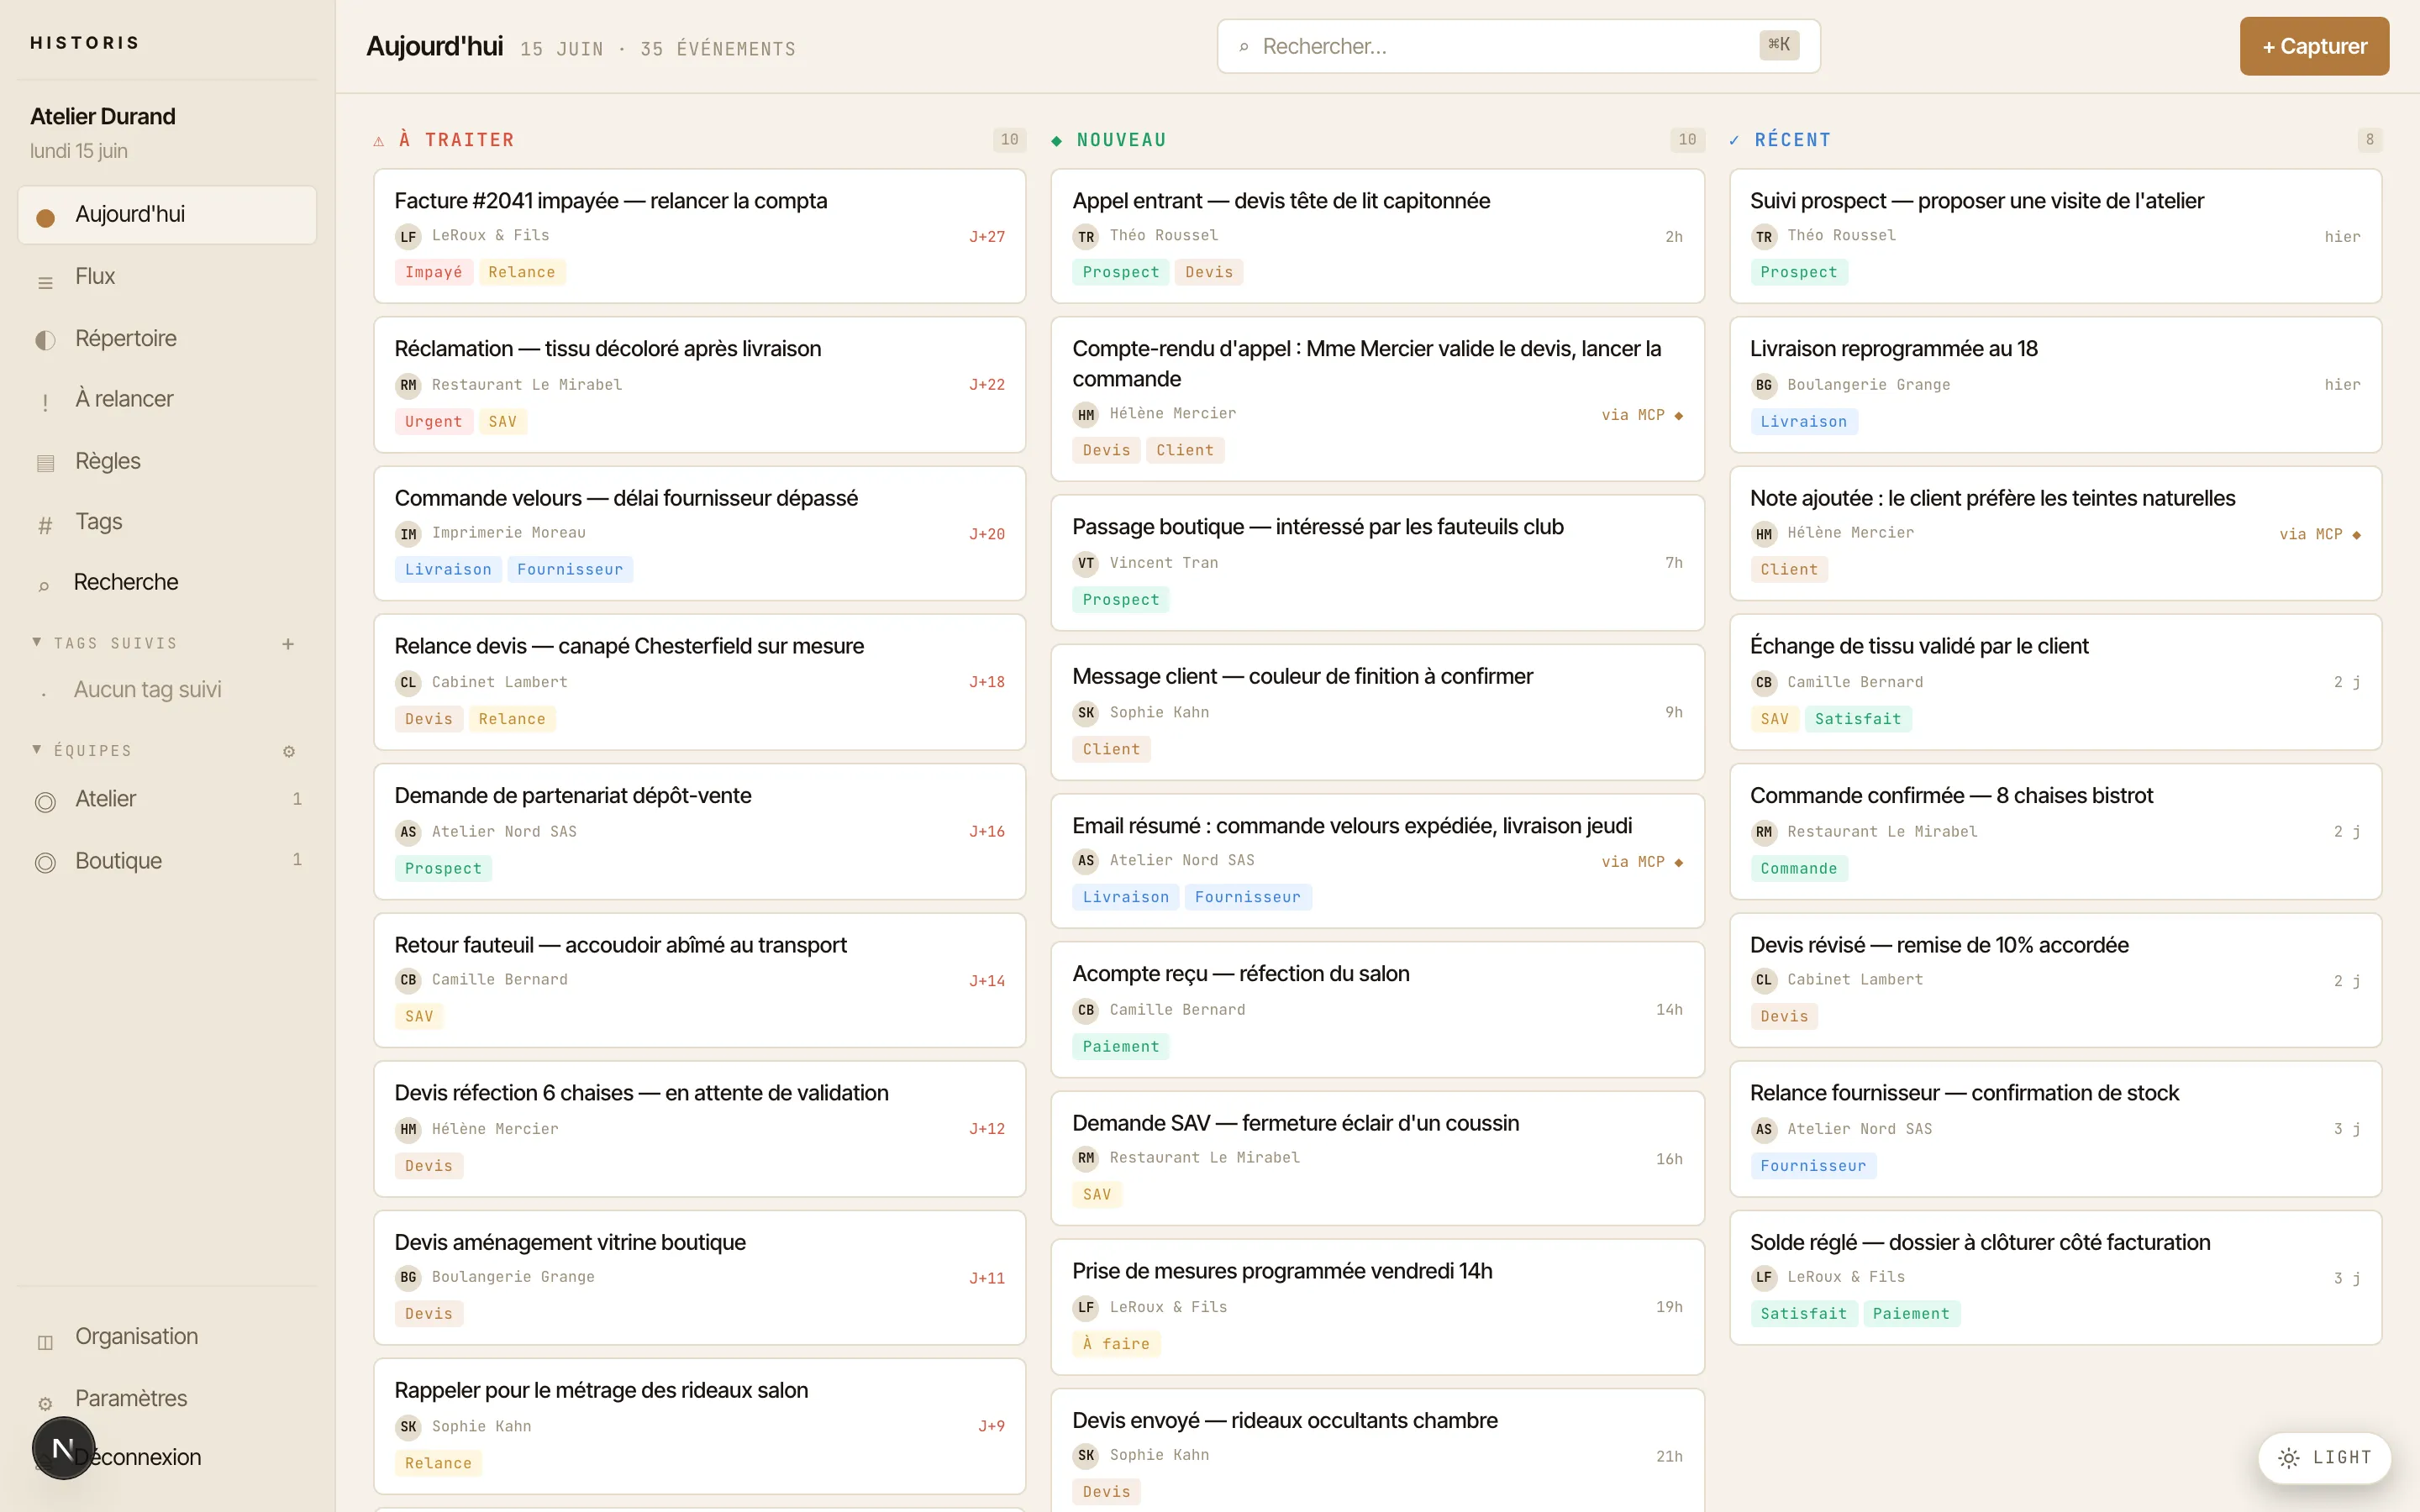Click the Atelier Durand workspace name
Image resolution: width=2420 pixels, height=1512 pixels.
[103, 117]
